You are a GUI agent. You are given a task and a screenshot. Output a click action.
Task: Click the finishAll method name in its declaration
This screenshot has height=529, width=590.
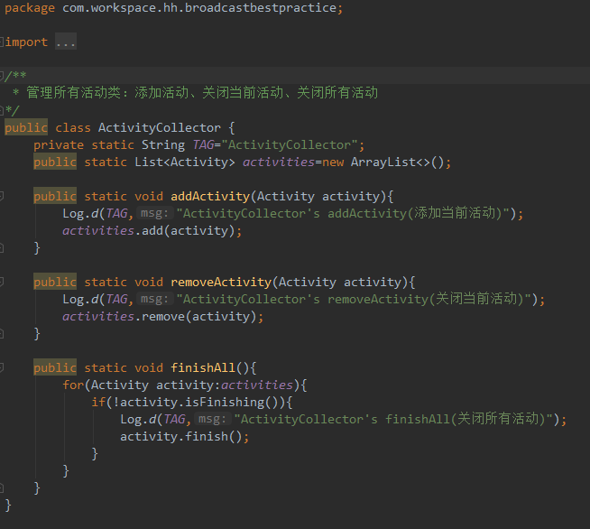203,367
